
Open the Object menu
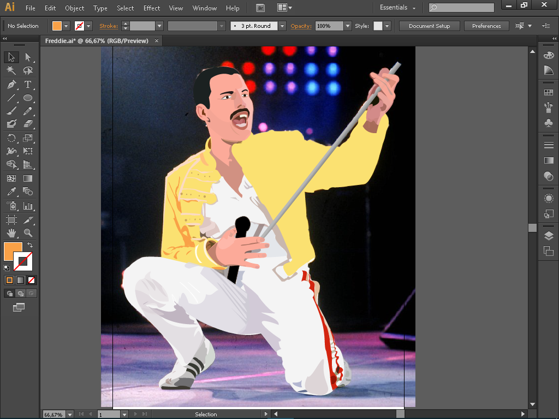click(x=74, y=8)
